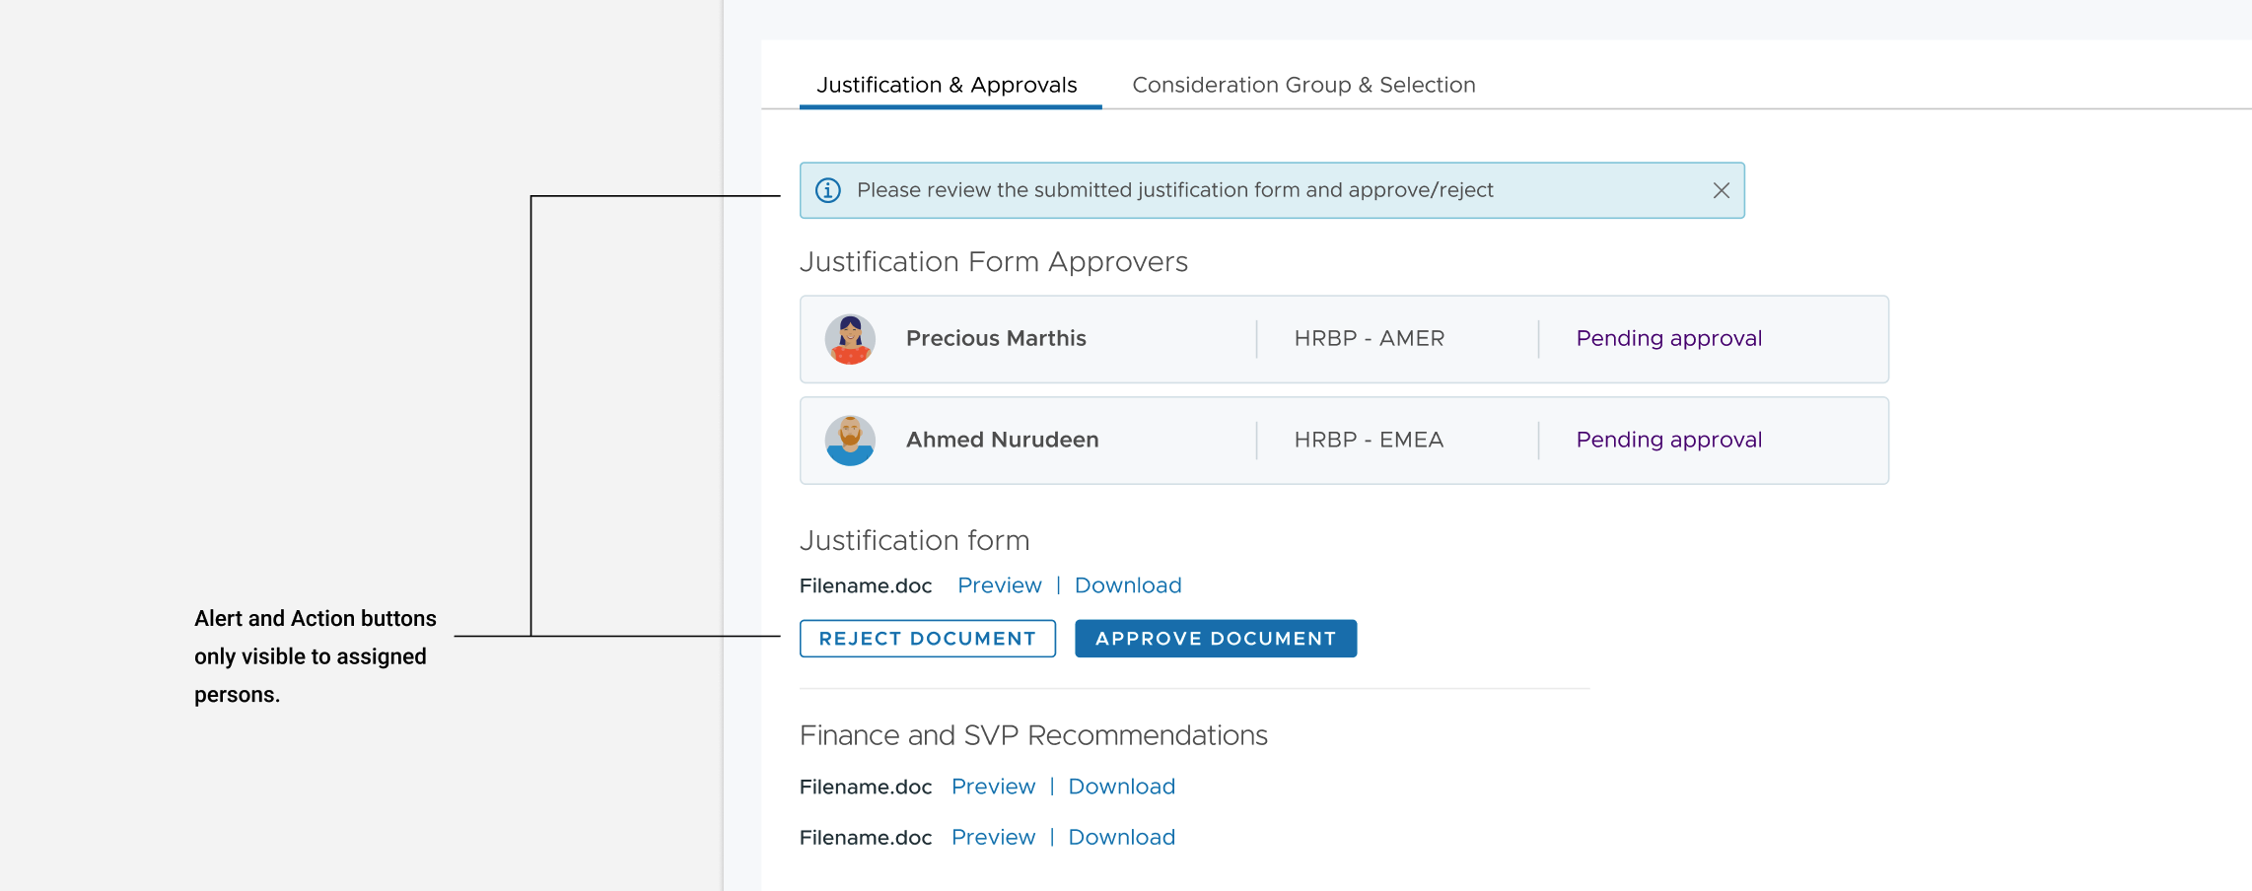
Task: Dismiss the review alert with the X
Action: tap(1721, 190)
